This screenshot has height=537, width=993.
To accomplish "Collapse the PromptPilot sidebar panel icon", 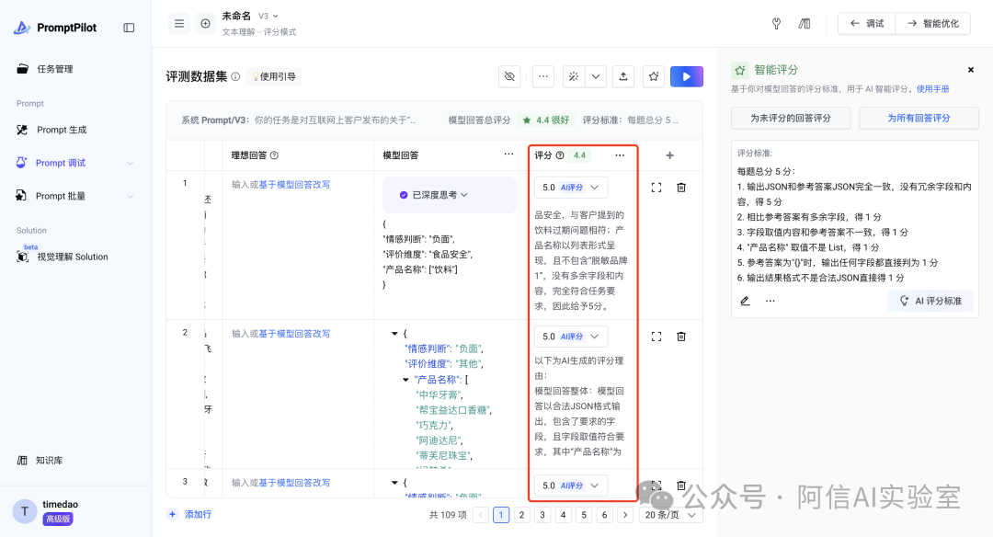I will (129, 28).
